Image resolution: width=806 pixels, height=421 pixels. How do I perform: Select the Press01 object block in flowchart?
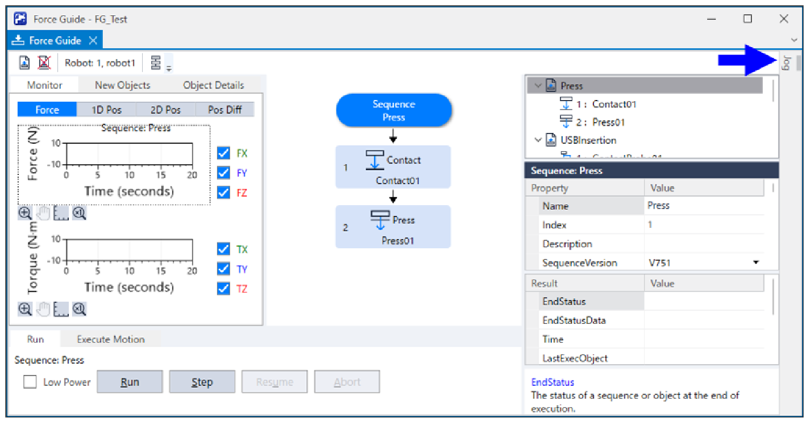(x=393, y=227)
